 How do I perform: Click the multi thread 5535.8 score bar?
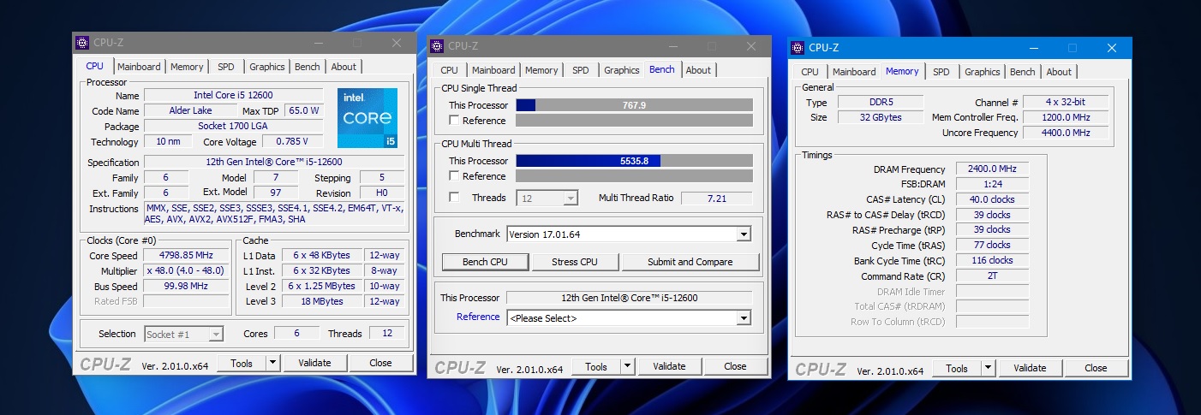[634, 161]
